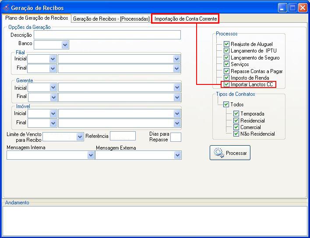Switch to Importação de Conta Corrente tab
310x238 pixels.
[185, 19]
